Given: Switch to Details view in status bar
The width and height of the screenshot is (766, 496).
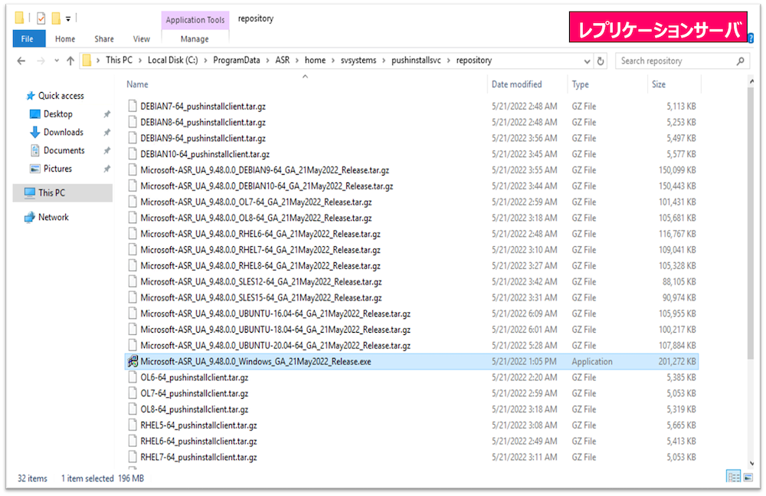Looking at the screenshot, I should point(733,478).
